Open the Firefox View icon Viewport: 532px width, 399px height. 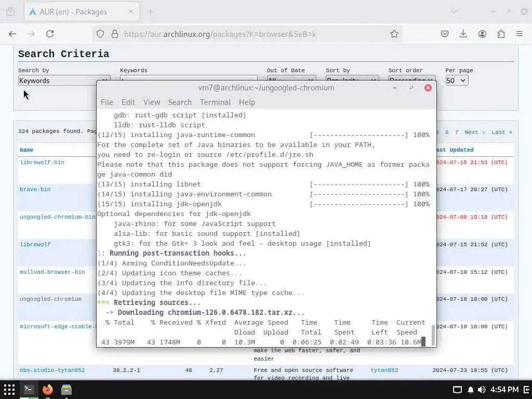click(x=10, y=11)
